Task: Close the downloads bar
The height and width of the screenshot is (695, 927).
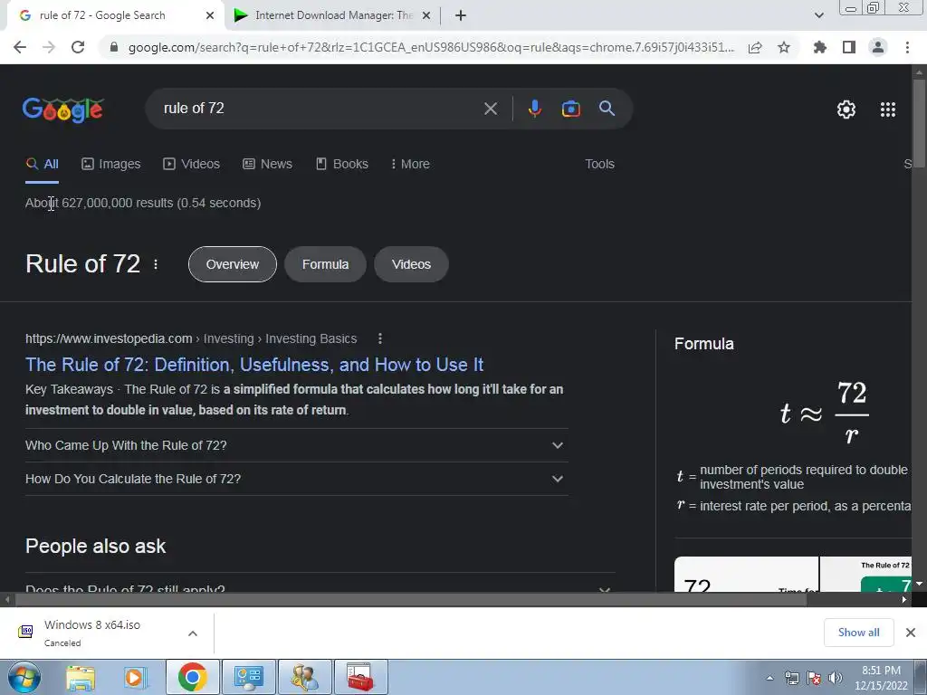Action: click(911, 633)
